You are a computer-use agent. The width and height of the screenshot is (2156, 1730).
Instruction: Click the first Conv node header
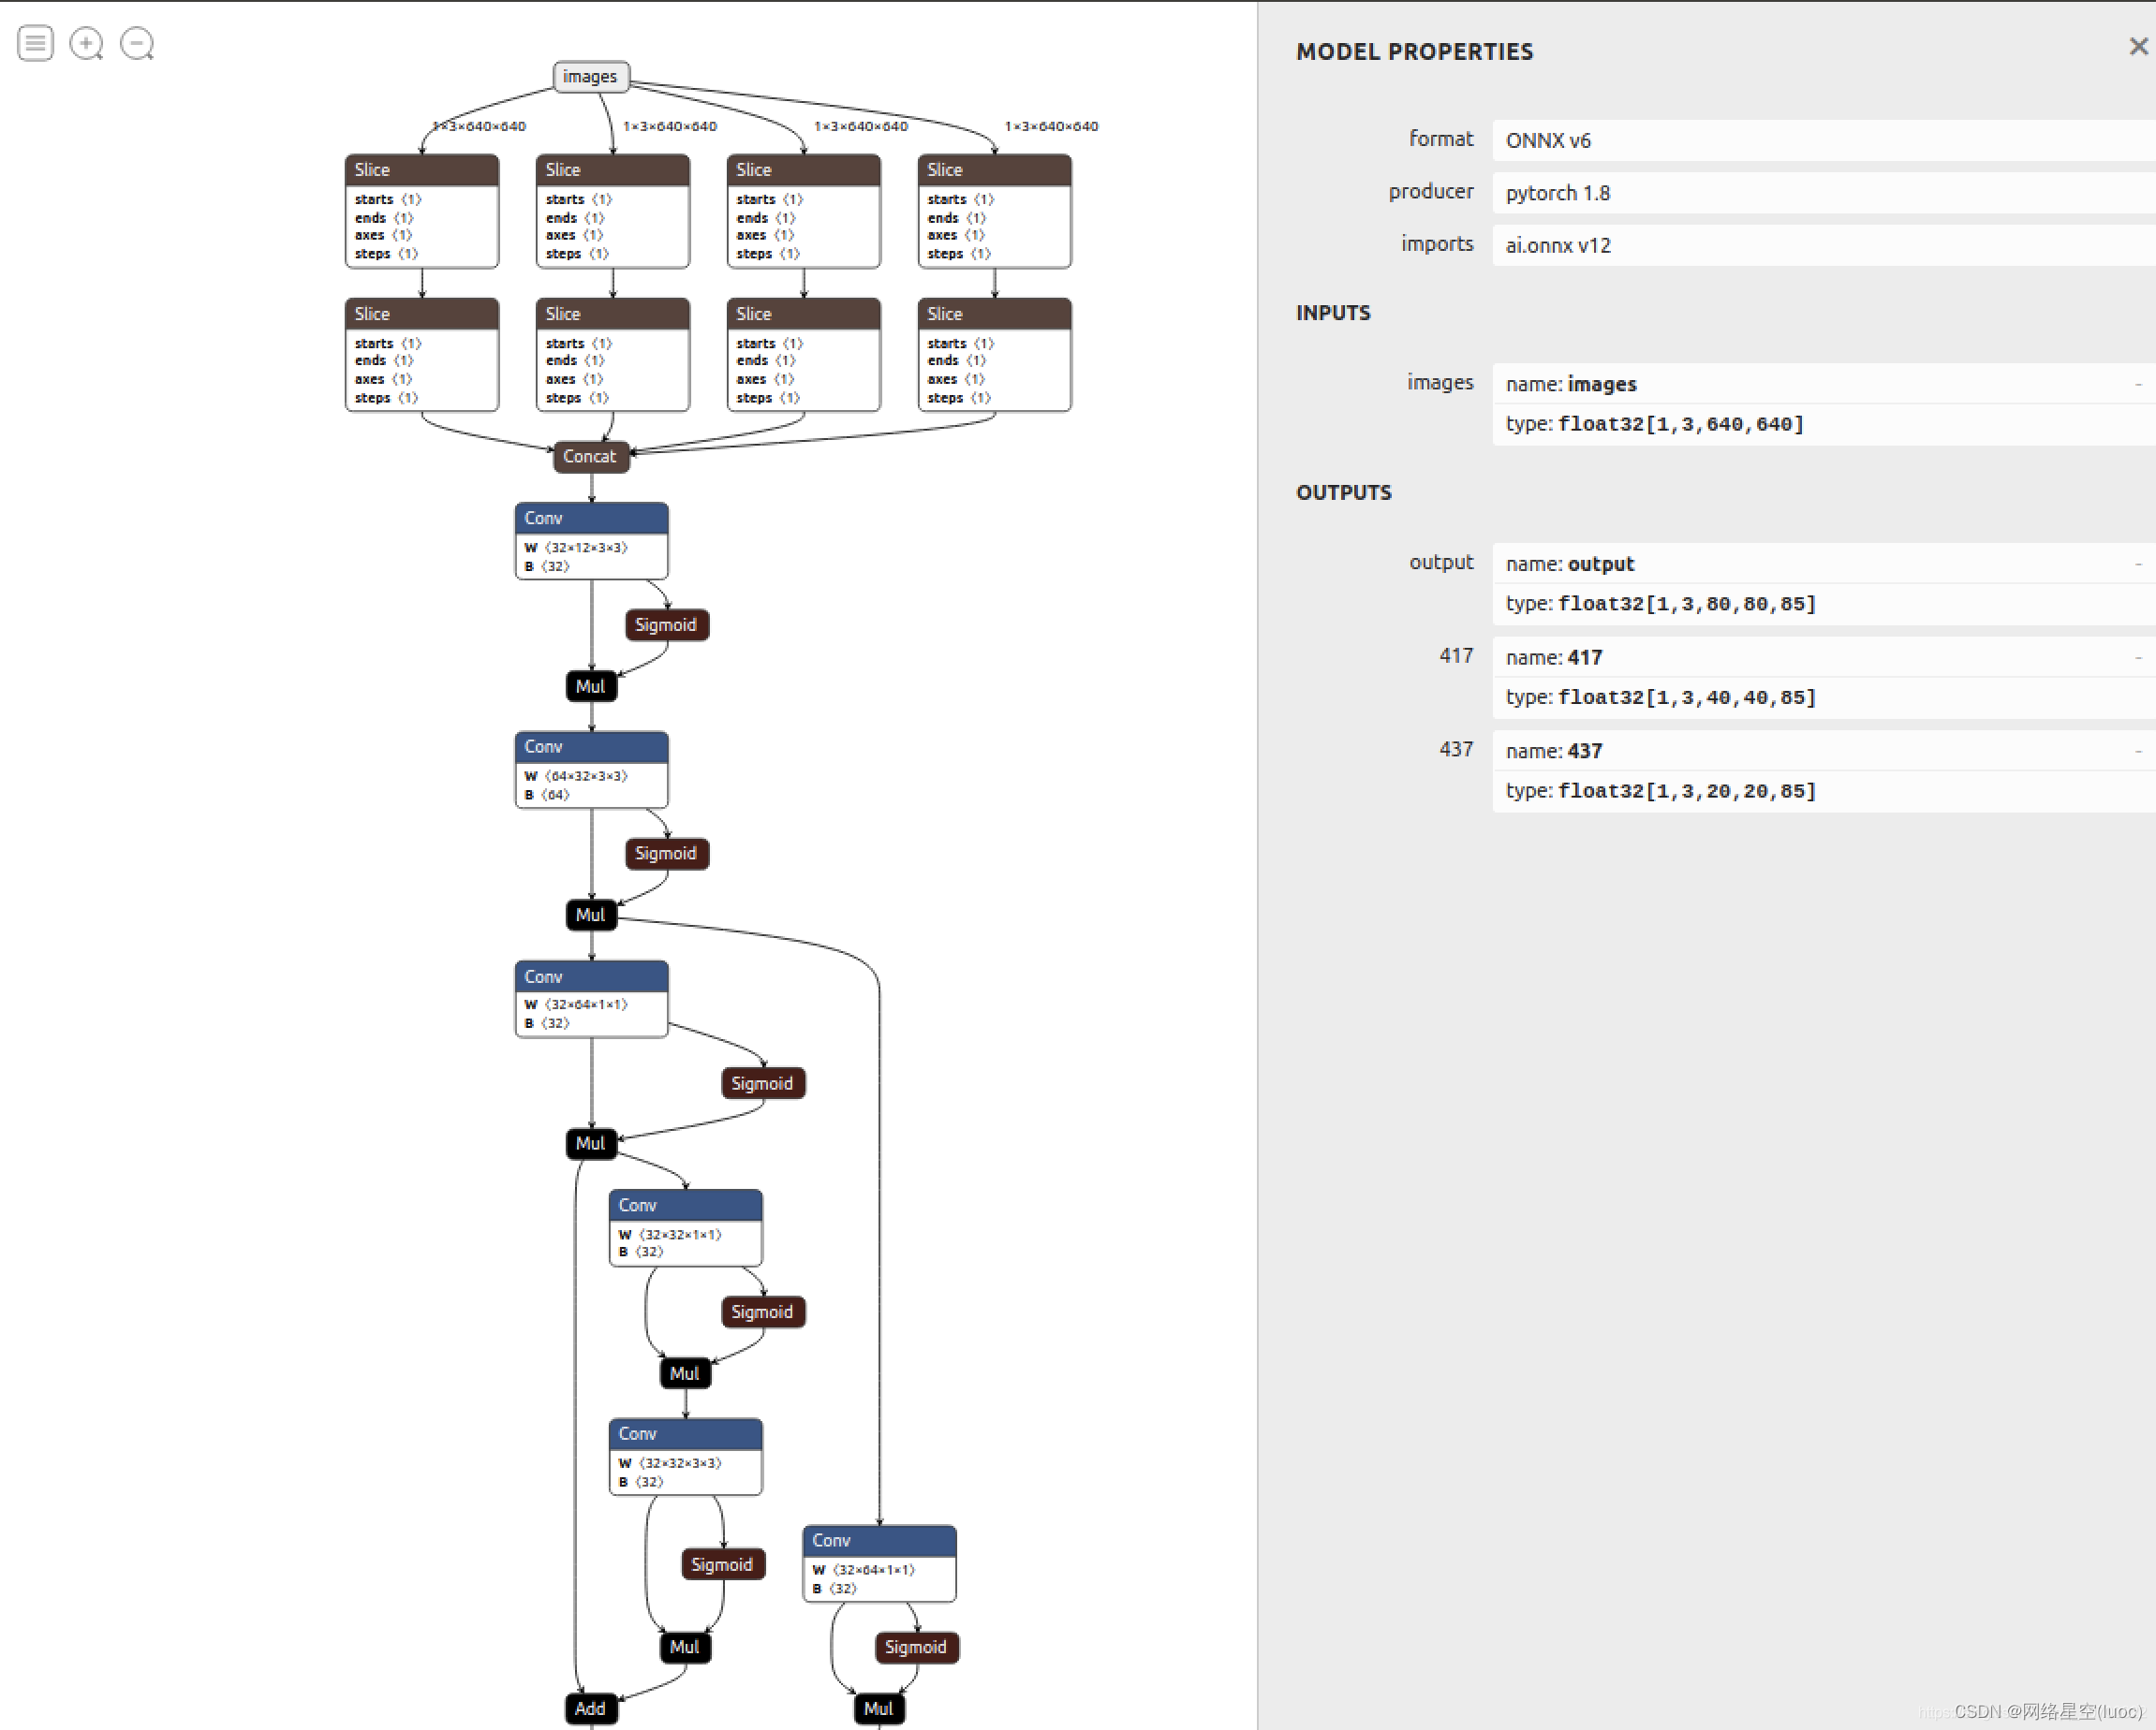(x=591, y=518)
